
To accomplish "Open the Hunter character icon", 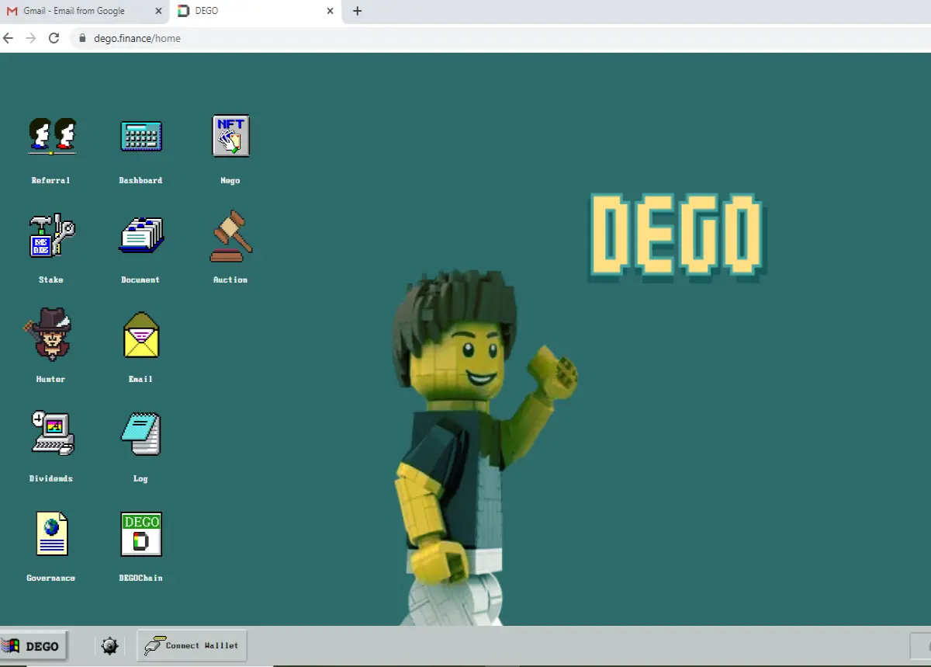I will (48, 334).
